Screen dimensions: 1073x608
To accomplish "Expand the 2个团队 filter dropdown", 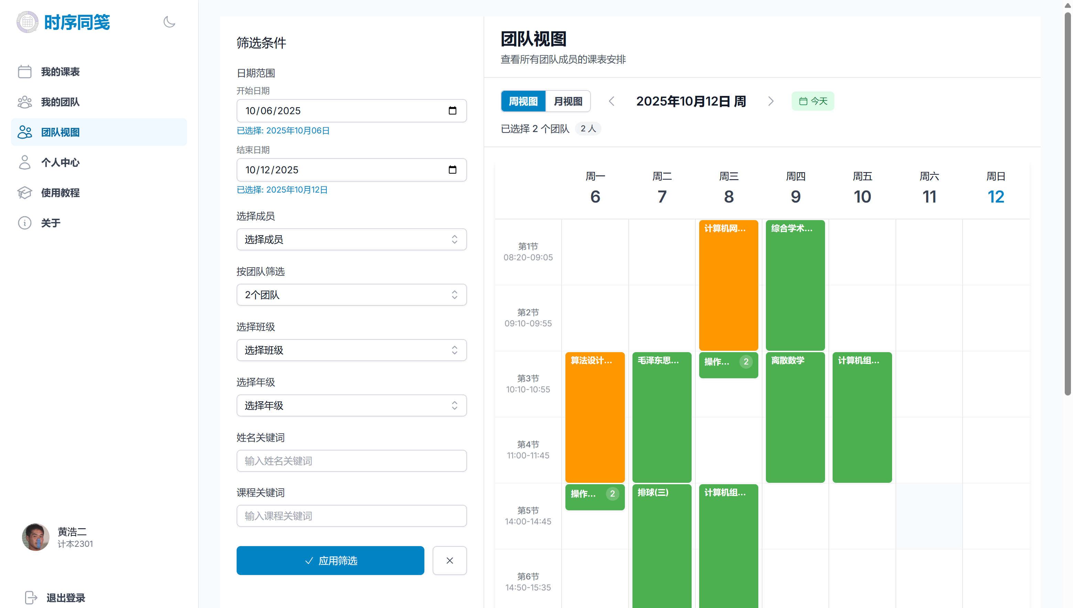I will click(351, 295).
